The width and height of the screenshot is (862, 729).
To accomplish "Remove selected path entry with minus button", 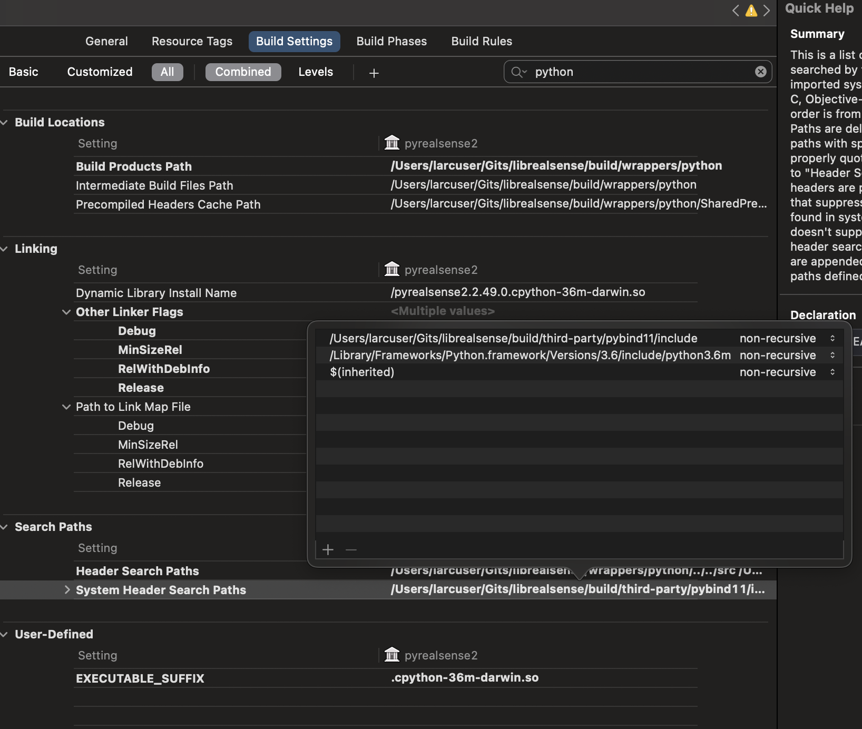I will [x=351, y=550].
